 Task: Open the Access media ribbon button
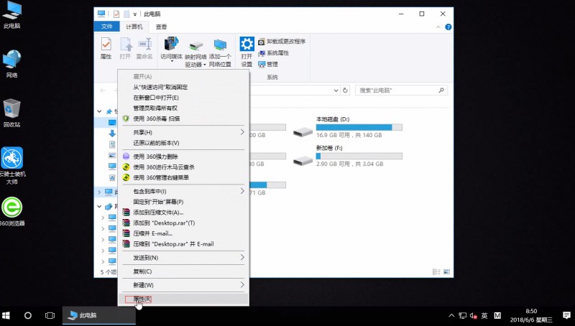[x=171, y=48]
